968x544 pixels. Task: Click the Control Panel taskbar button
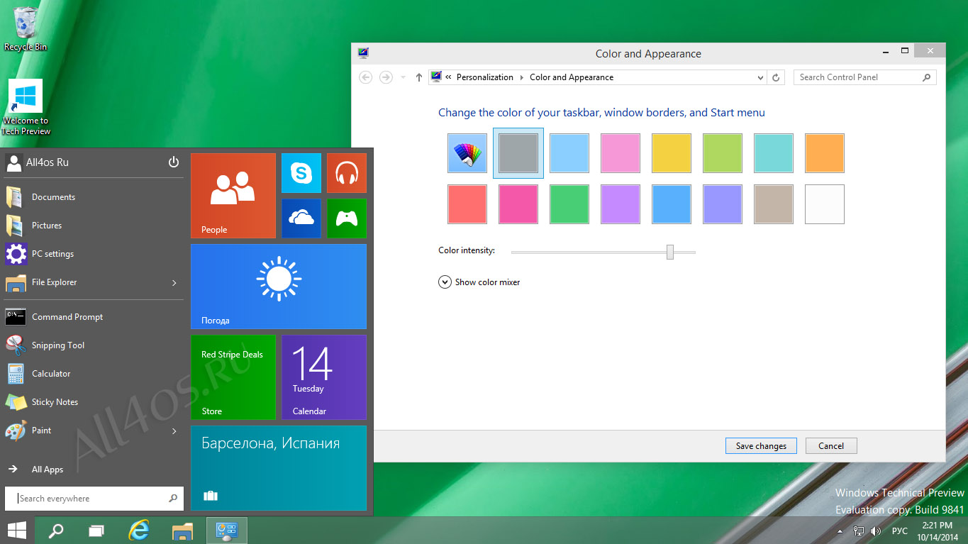[x=227, y=531]
